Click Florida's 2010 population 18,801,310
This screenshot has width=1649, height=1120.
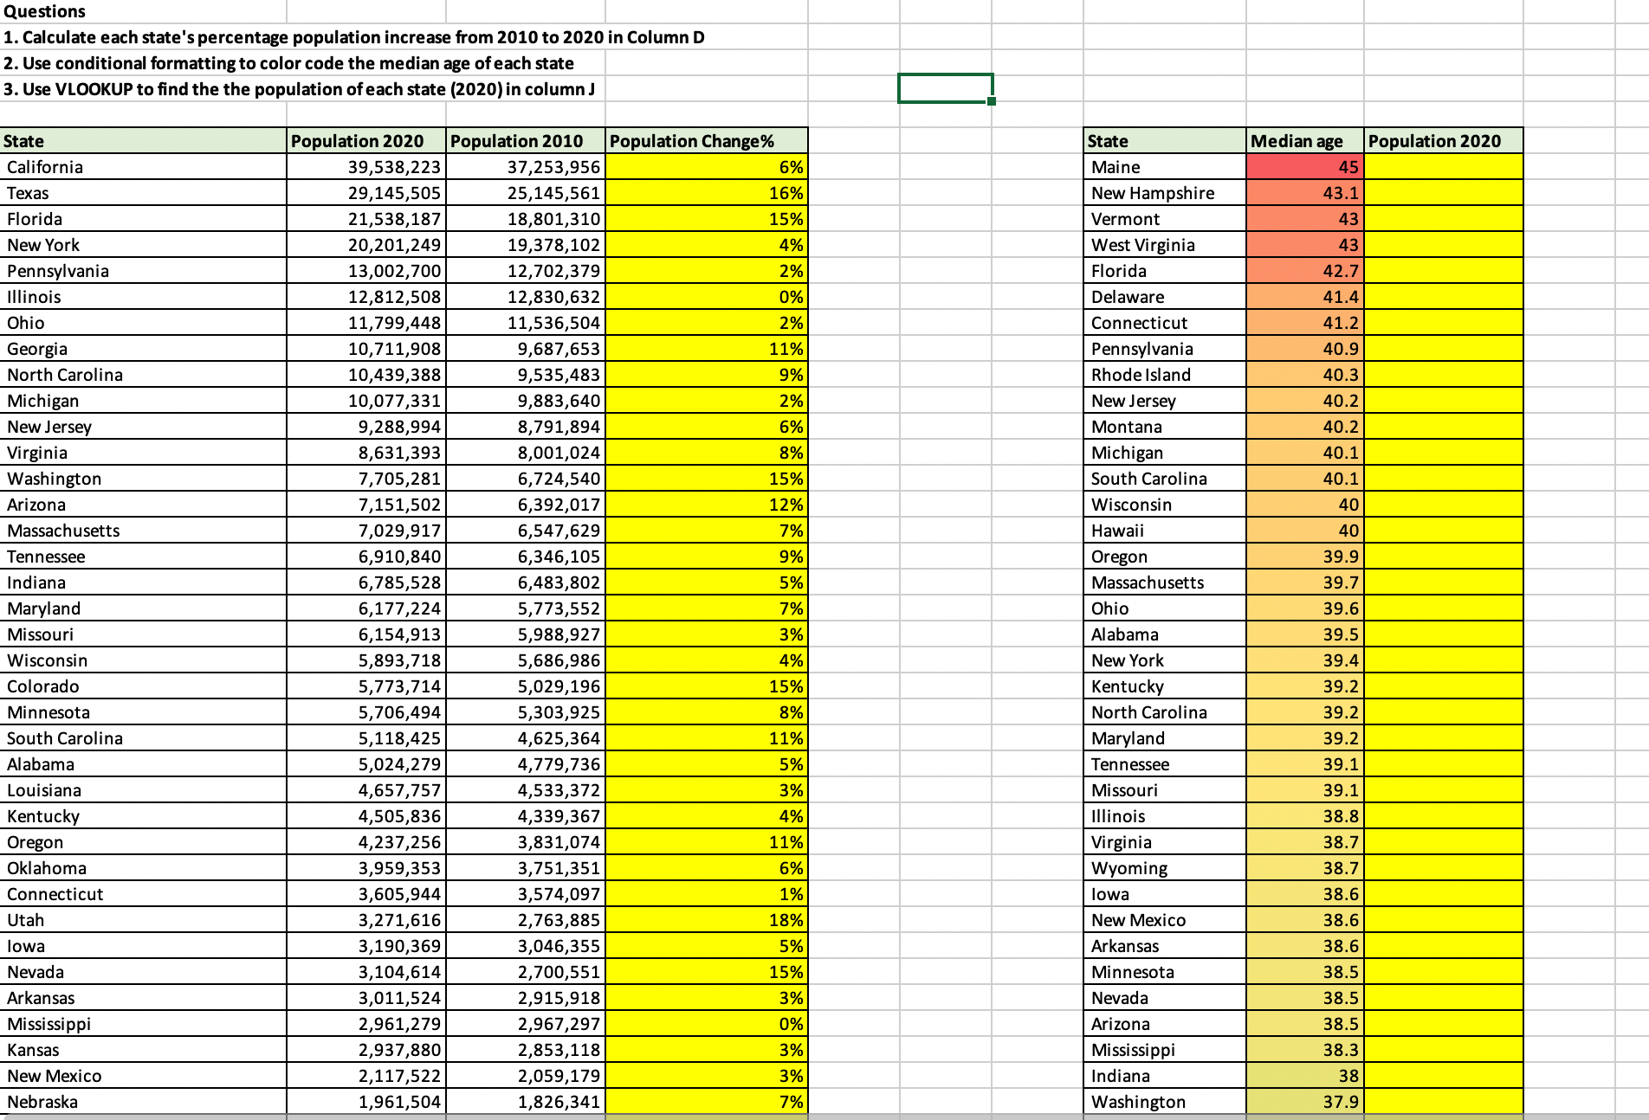[x=526, y=218]
